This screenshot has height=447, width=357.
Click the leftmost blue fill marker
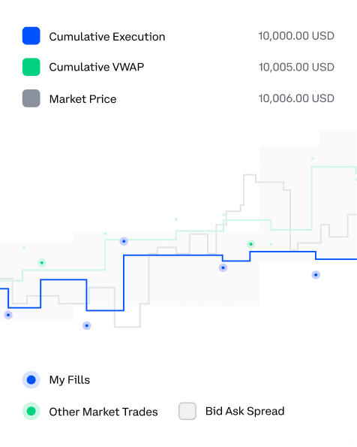pyautogui.click(x=8, y=315)
